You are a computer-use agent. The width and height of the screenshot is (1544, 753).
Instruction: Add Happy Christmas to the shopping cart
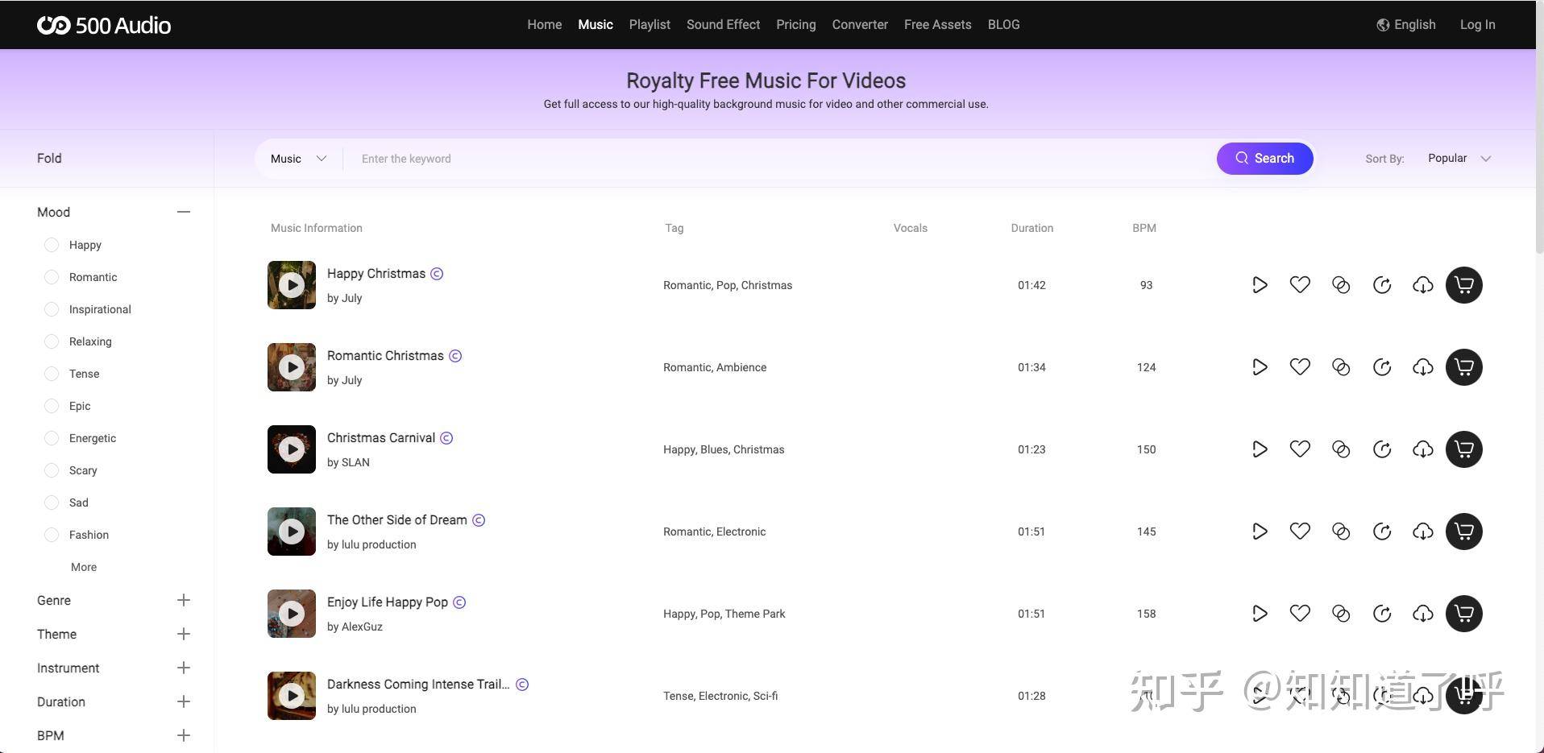1464,285
